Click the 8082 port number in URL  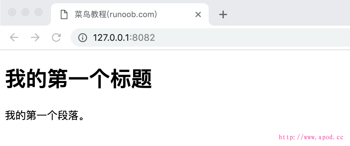coord(144,37)
